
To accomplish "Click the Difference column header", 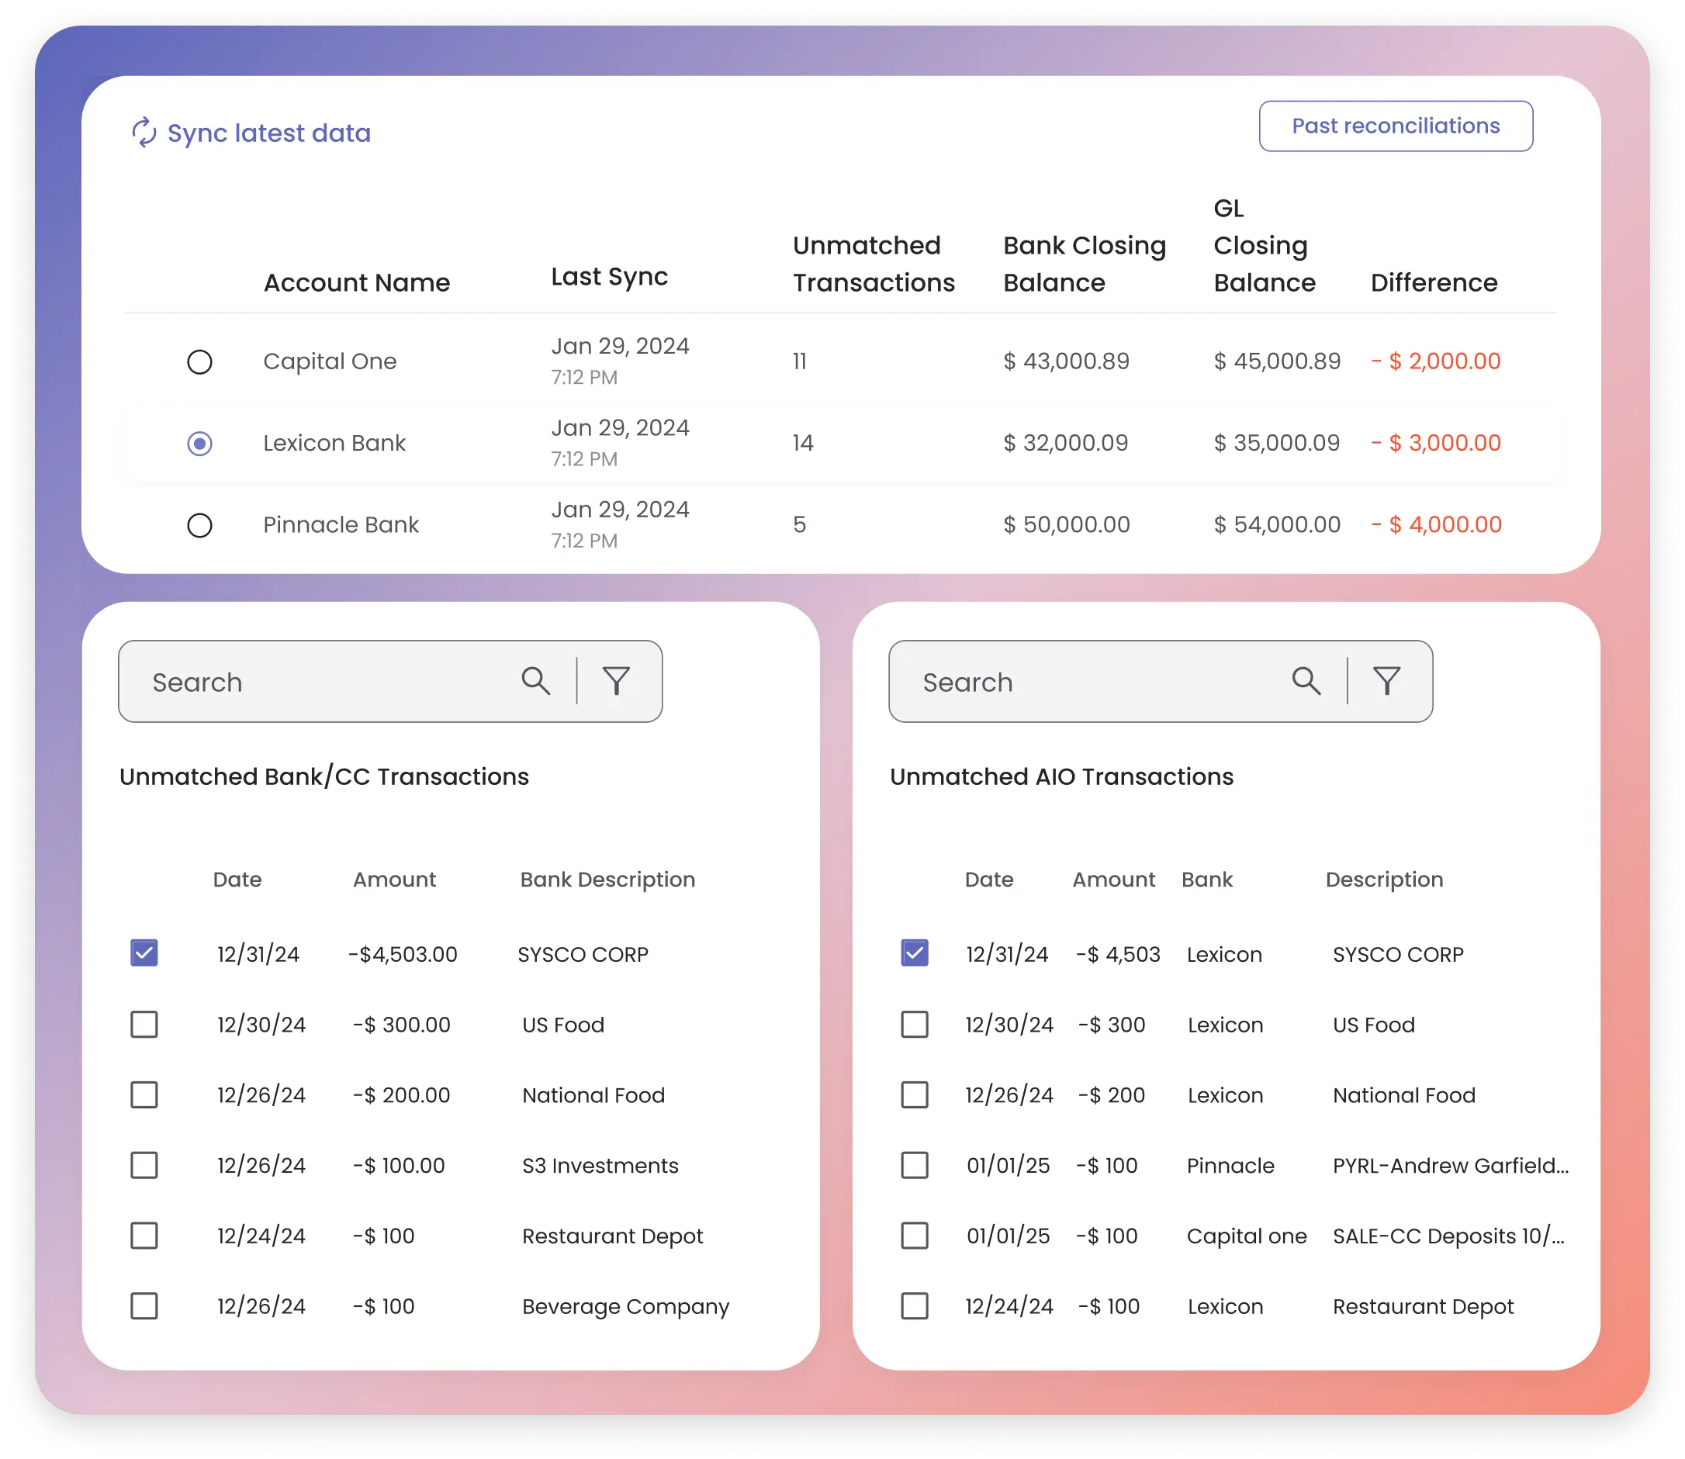I will coord(1434,282).
